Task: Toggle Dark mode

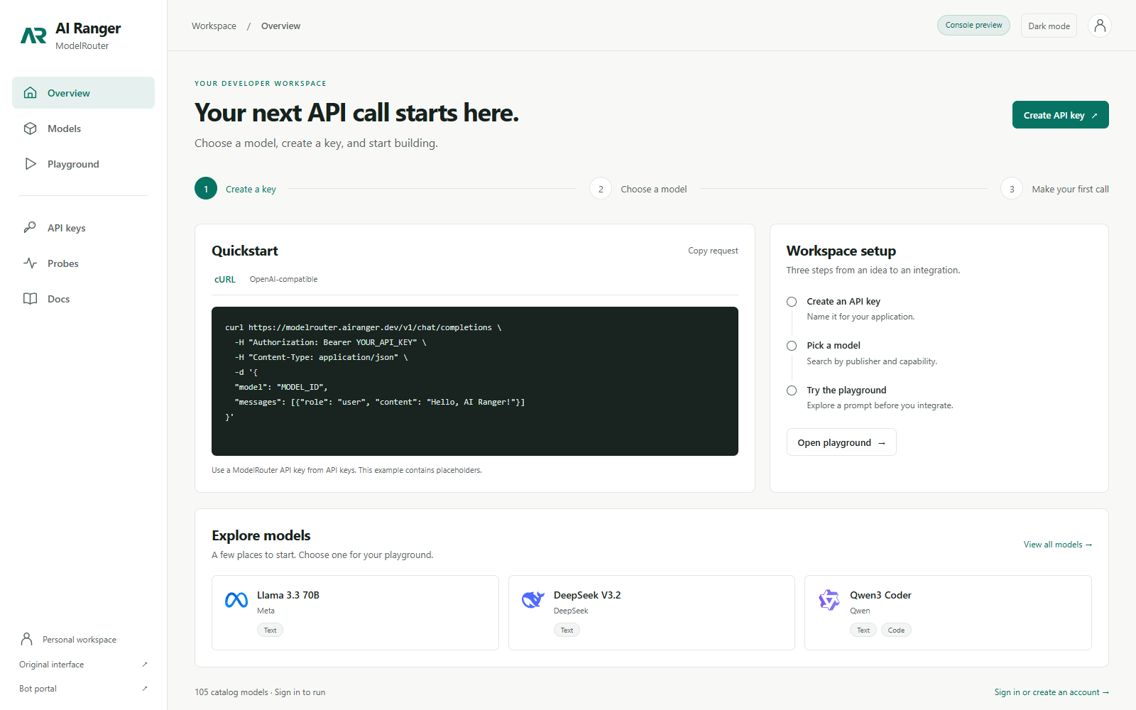Action: [1049, 26]
